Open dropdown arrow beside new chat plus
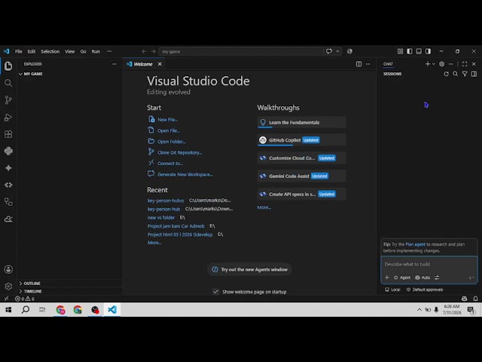The height and width of the screenshot is (362, 482). coord(434,64)
